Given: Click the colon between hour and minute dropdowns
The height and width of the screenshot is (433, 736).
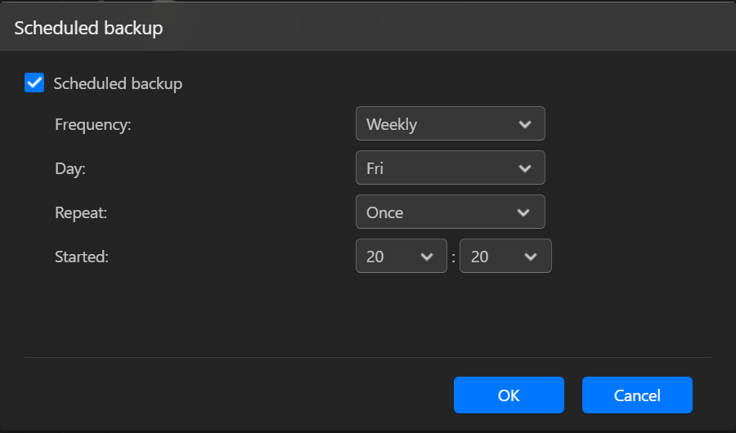Looking at the screenshot, I should pos(453,257).
